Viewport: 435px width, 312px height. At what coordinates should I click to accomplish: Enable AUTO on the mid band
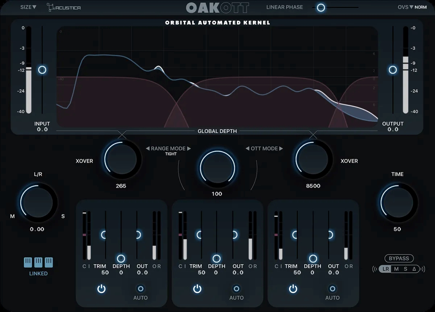[236, 289]
